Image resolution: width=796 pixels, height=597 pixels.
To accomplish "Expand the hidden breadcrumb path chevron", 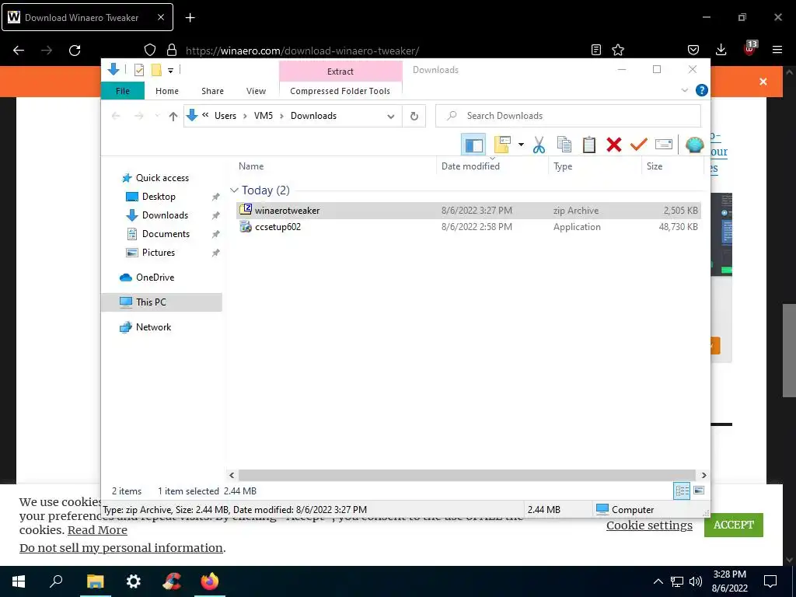I will [205, 115].
